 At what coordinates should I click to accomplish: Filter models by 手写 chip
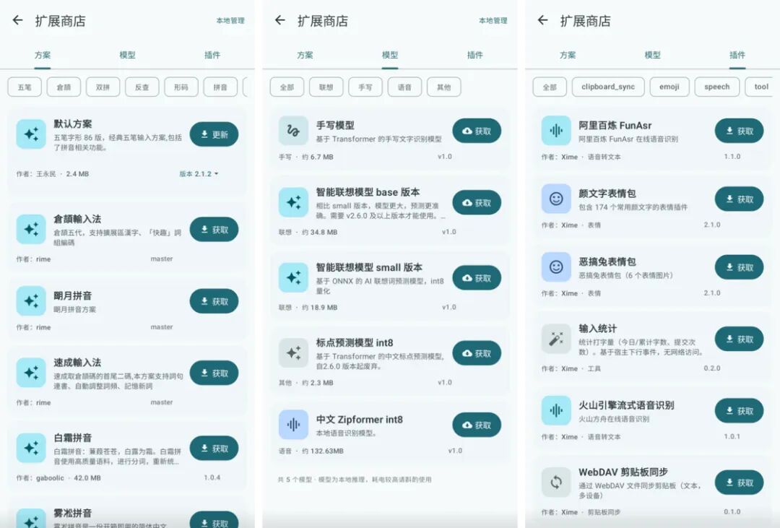365,87
